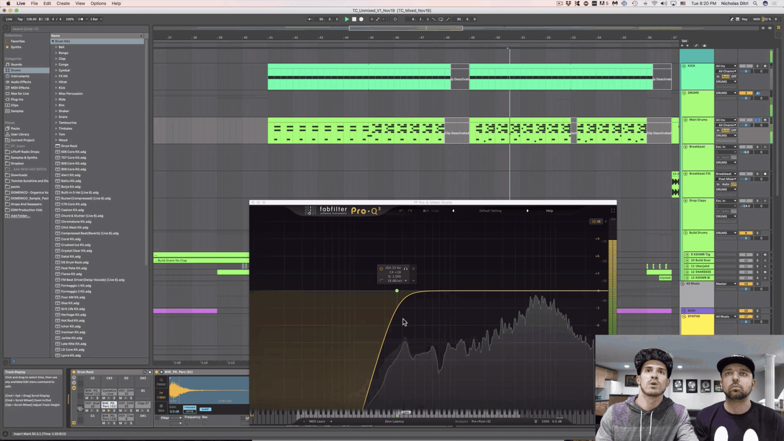Expand the Snare folder in browser
784x441 pixels.
[56, 117]
